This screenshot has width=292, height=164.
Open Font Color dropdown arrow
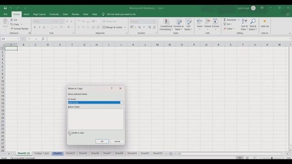[x=72, y=27]
